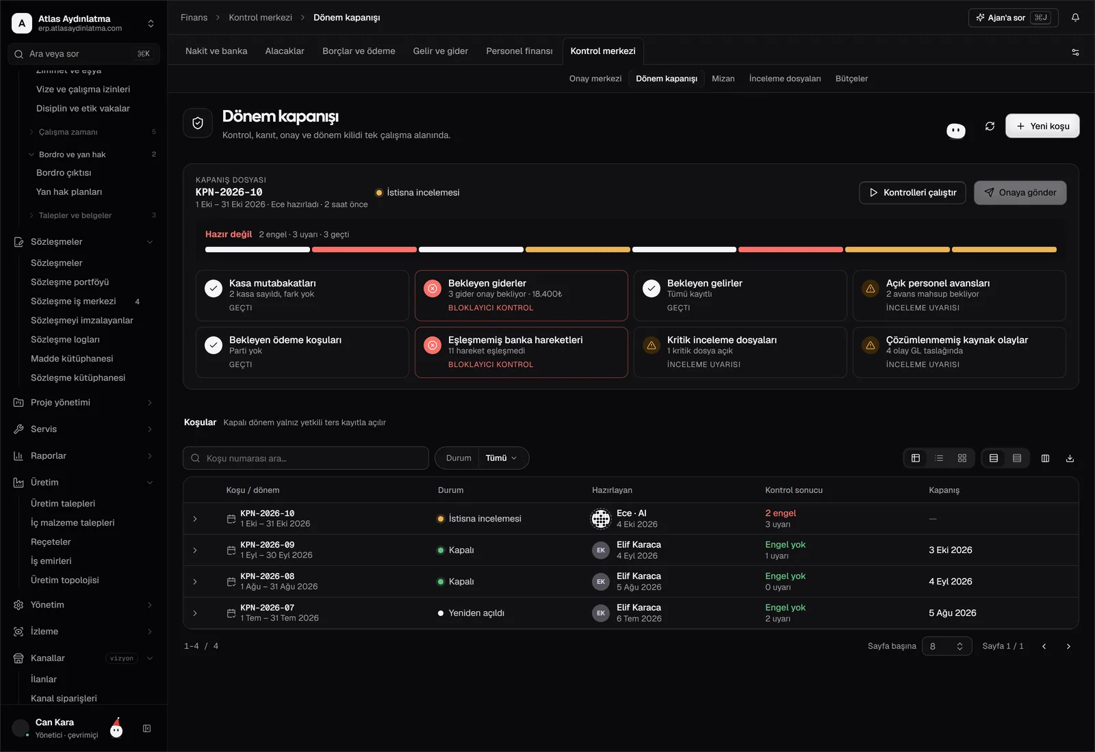The width and height of the screenshot is (1095, 752).
Task: Open the Atlas Aydınlatma workspace switcher
Action: tap(83, 23)
